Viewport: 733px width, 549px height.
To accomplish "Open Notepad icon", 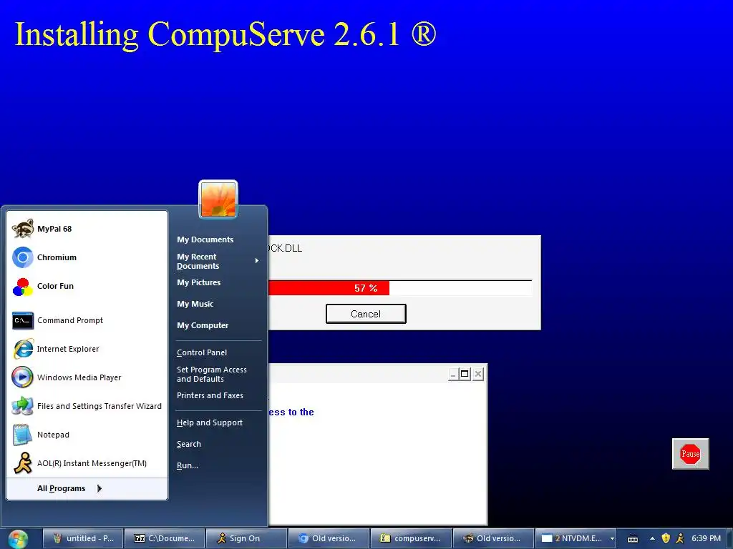I will (x=22, y=435).
